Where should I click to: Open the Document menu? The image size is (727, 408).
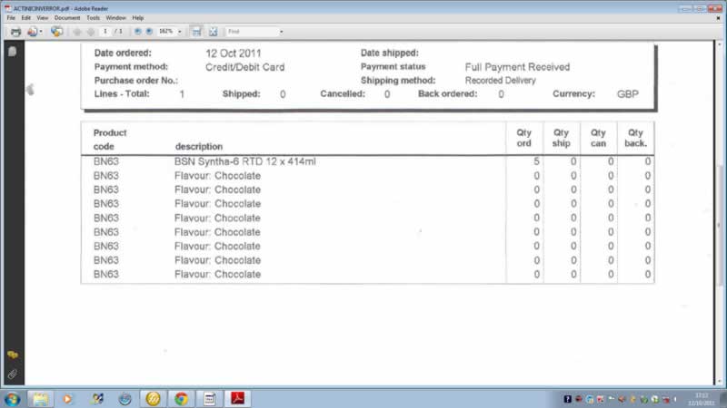tap(66, 17)
